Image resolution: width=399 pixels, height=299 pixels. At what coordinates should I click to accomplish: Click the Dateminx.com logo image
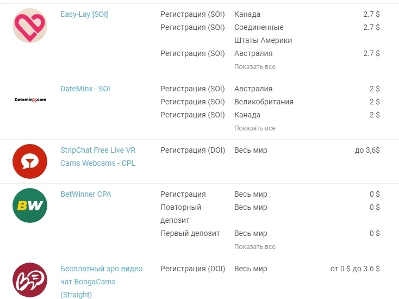tap(30, 99)
